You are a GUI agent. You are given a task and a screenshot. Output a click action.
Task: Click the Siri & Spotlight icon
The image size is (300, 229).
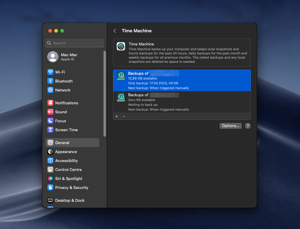point(50,178)
